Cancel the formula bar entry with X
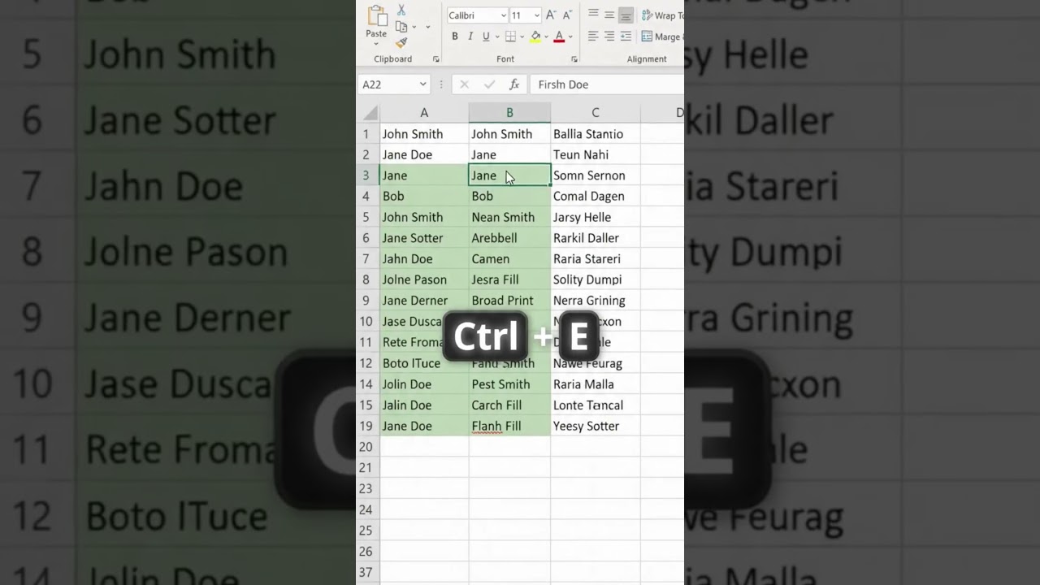Image resolution: width=1040 pixels, height=585 pixels. click(464, 84)
